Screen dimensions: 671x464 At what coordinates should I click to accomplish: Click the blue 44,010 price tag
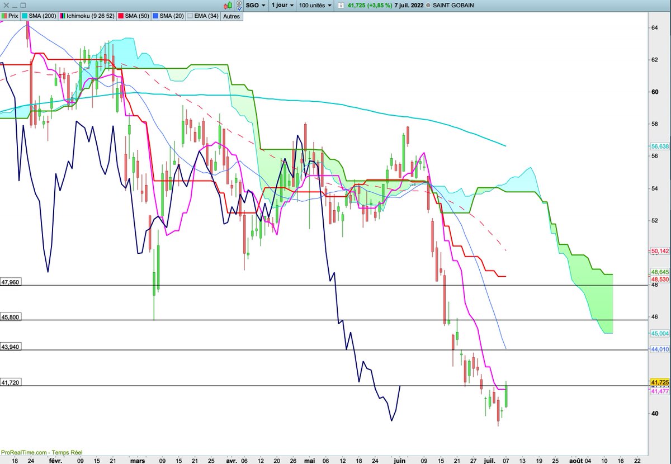pos(660,349)
